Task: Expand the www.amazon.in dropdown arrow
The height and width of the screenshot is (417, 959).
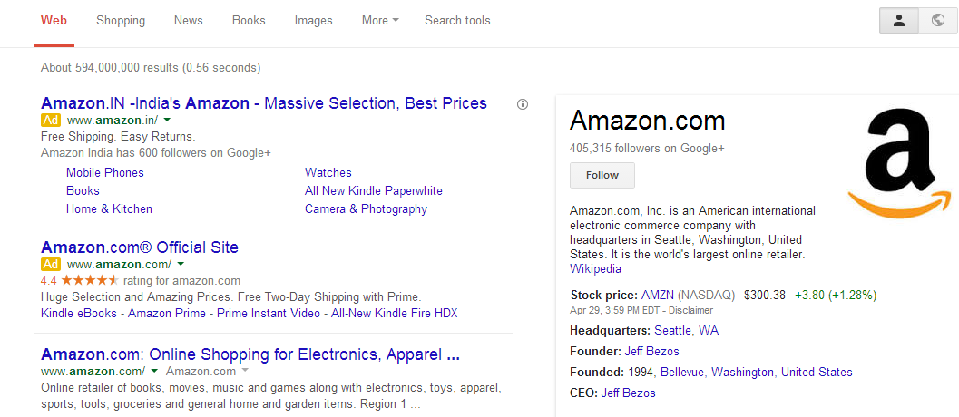Action: click(x=167, y=120)
